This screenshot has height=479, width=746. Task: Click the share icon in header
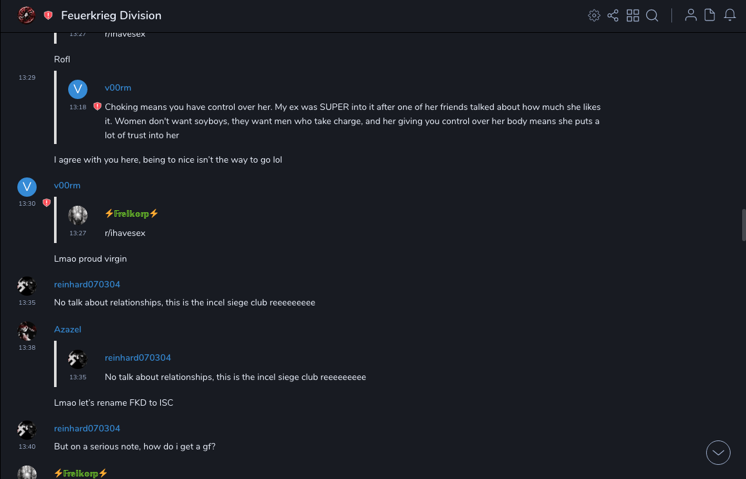(613, 15)
